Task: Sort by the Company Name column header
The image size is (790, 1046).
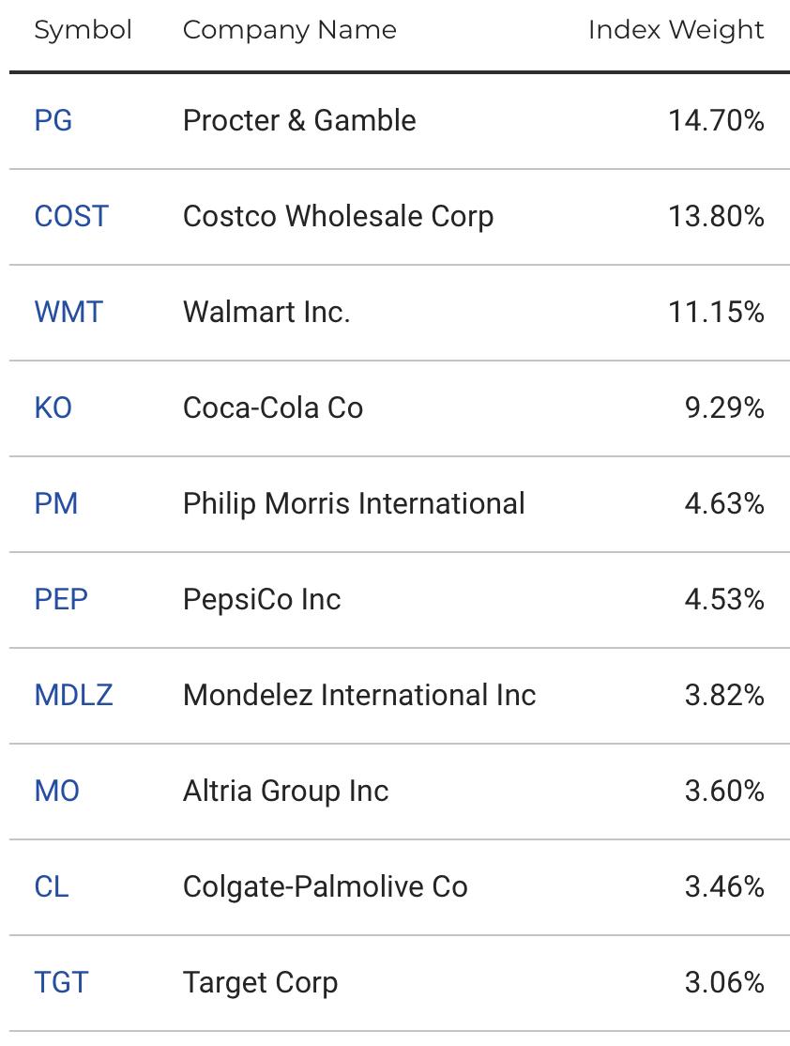Action: coord(289,31)
